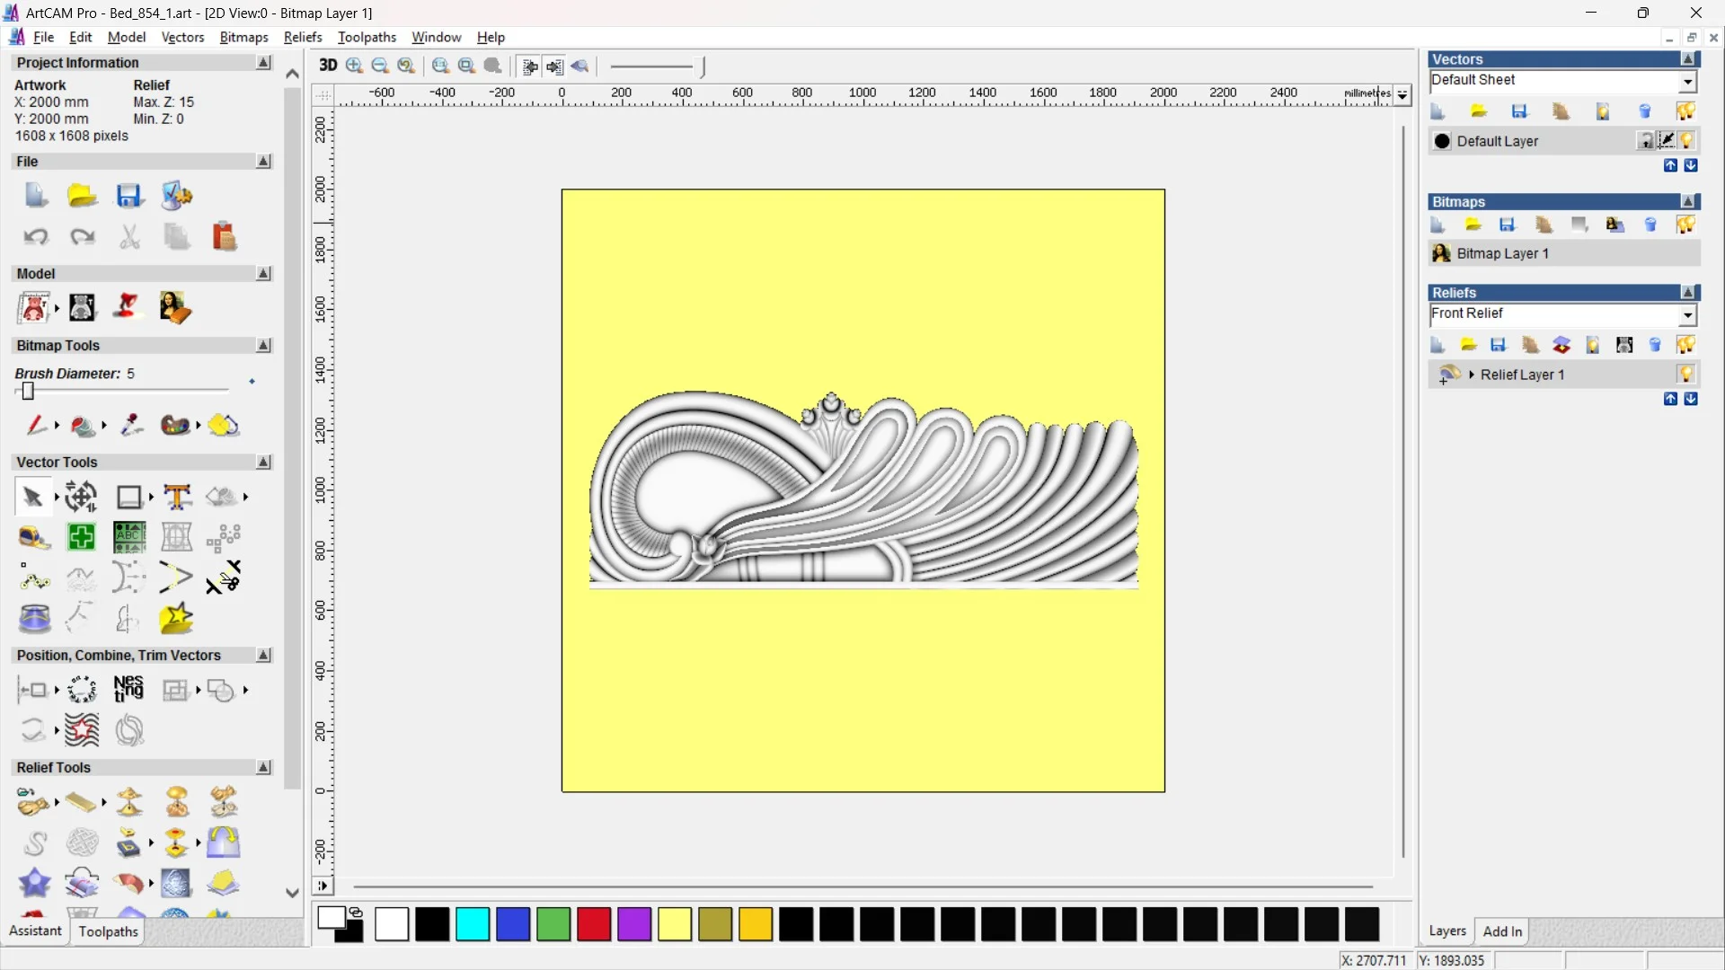Collapse the Bitmap Tools section
The height and width of the screenshot is (970, 1725).
pyautogui.click(x=263, y=346)
